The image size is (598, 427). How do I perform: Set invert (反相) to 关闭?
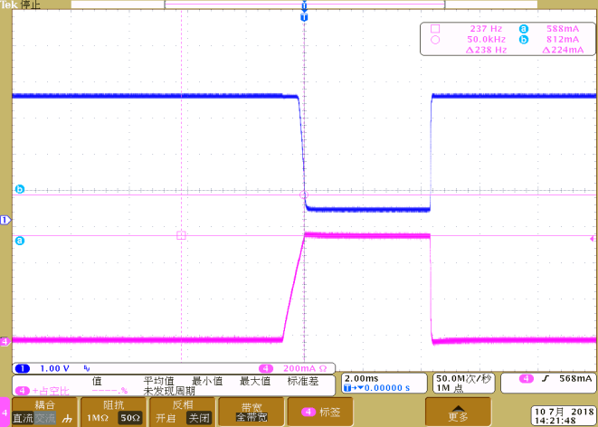[x=197, y=419]
